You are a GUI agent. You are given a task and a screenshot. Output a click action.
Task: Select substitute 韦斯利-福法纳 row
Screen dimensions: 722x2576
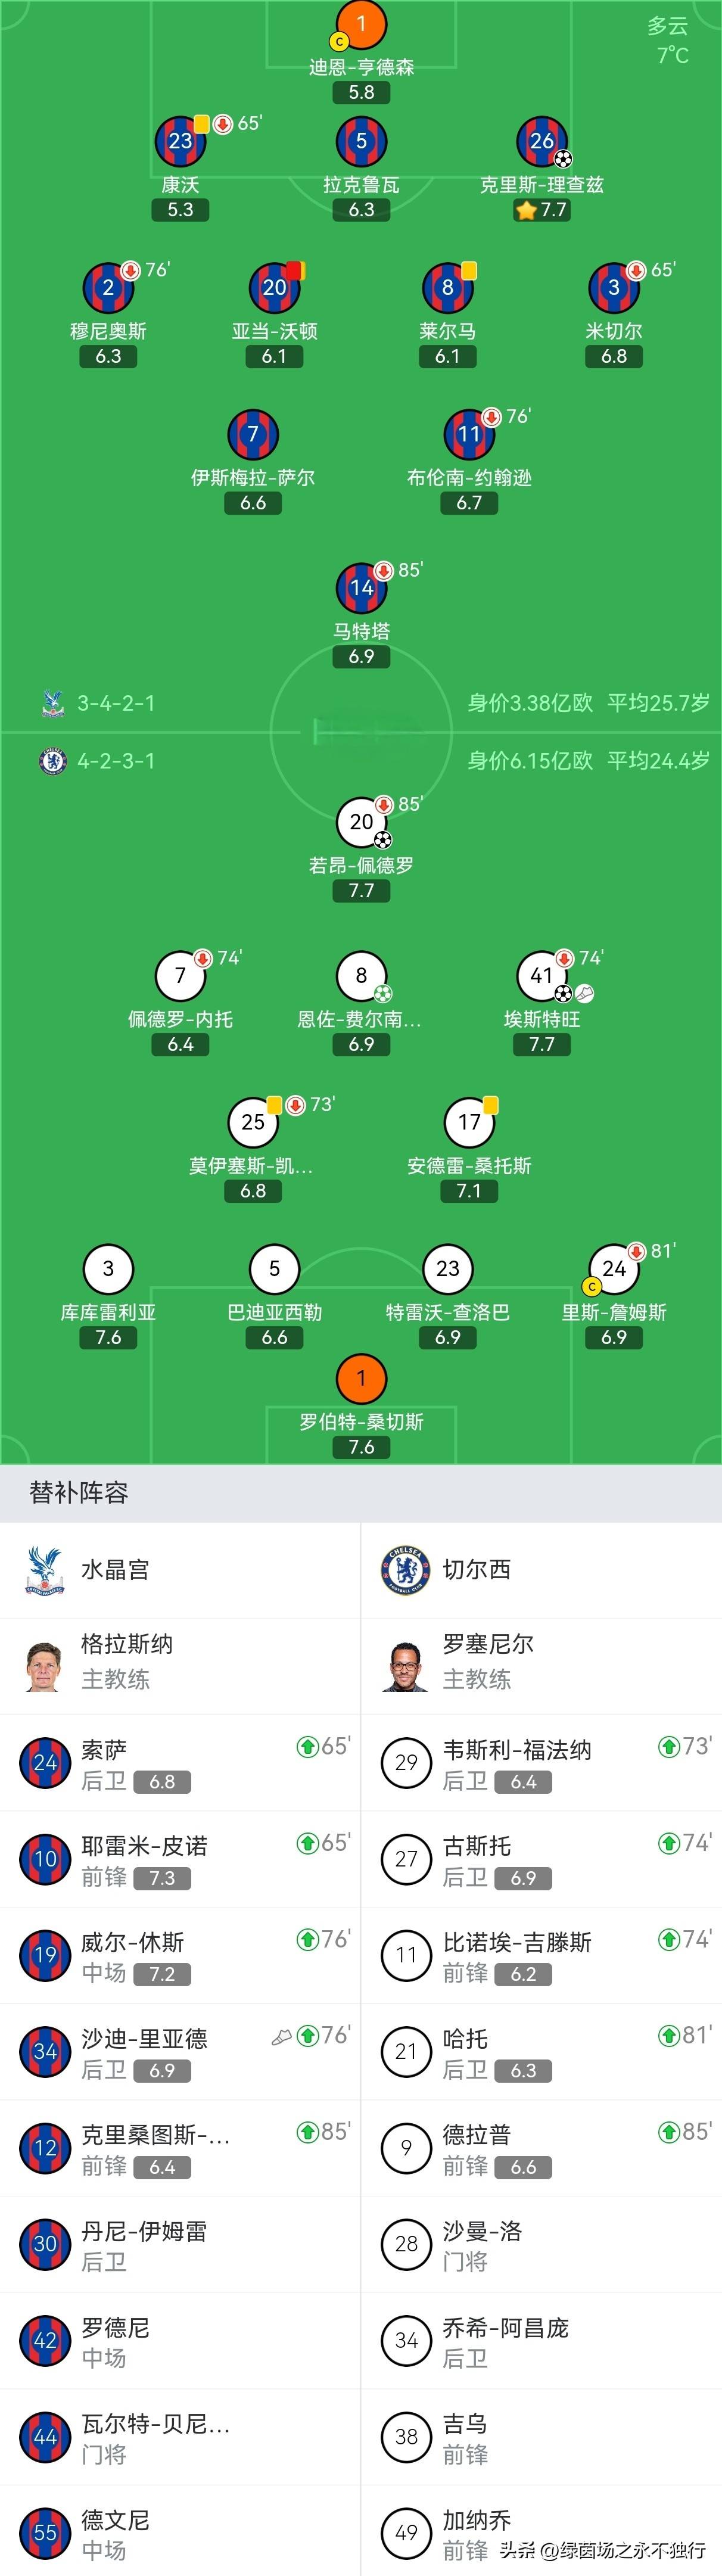(541, 1763)
